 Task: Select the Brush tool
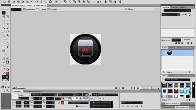tap(8, 28)
